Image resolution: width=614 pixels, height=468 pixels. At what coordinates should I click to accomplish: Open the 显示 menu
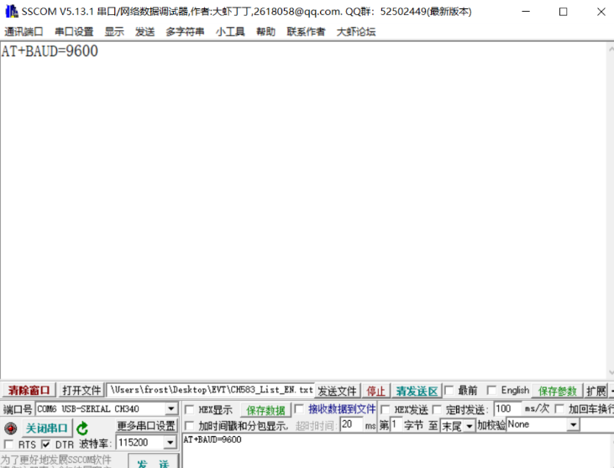pyautogui.click(x=114, y=31)
